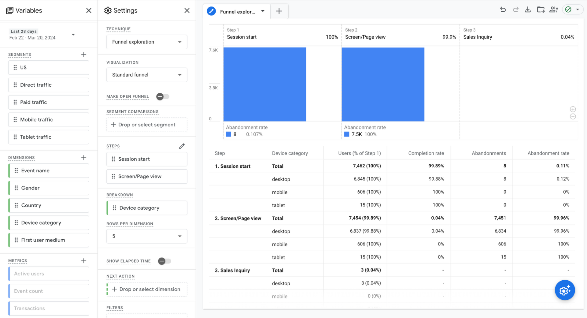Add a new dimension with plus icon
The image size is (587, 318).
click(83, 158)
